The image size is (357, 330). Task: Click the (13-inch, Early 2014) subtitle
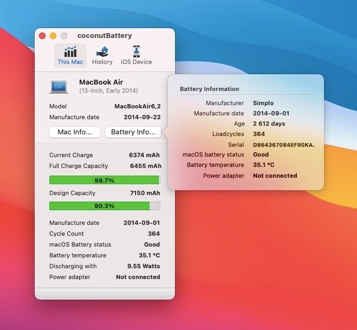coord(108,90)
